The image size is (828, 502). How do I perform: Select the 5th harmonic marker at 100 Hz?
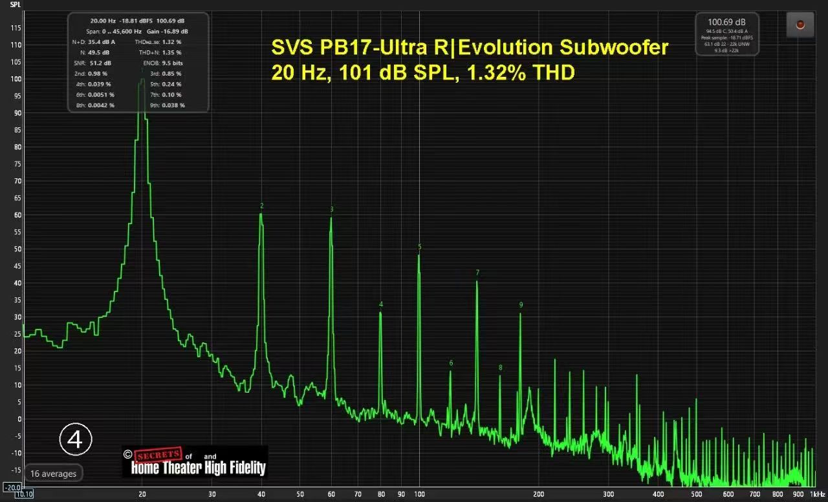click(x=419, y=247)
